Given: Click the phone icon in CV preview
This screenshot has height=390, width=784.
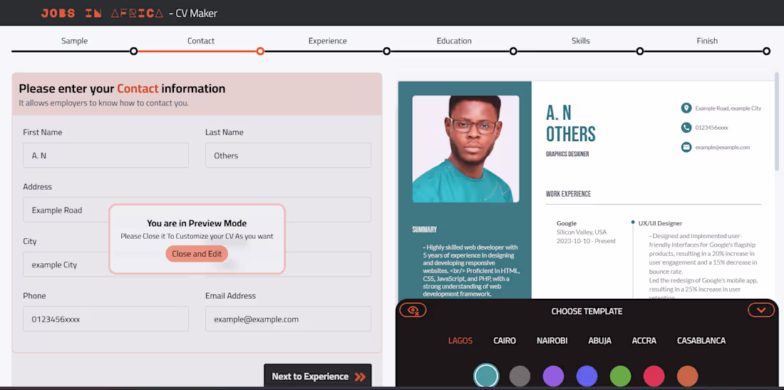Looking at the screenshot, I should coord(686,128).
